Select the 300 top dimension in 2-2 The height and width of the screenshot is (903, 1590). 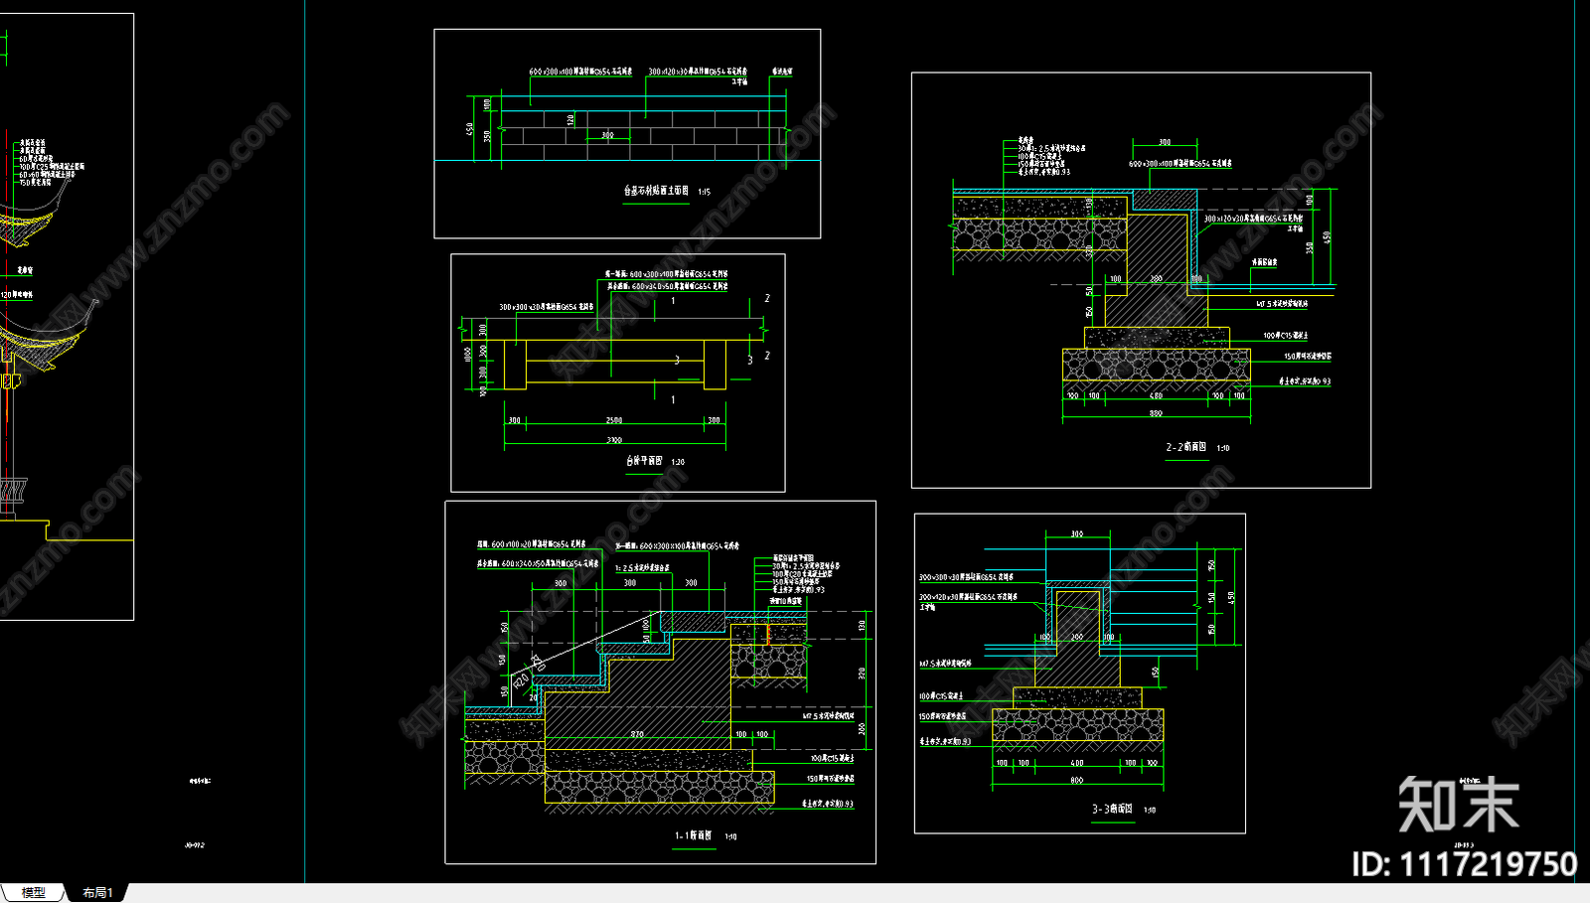tap(1165, 142)
